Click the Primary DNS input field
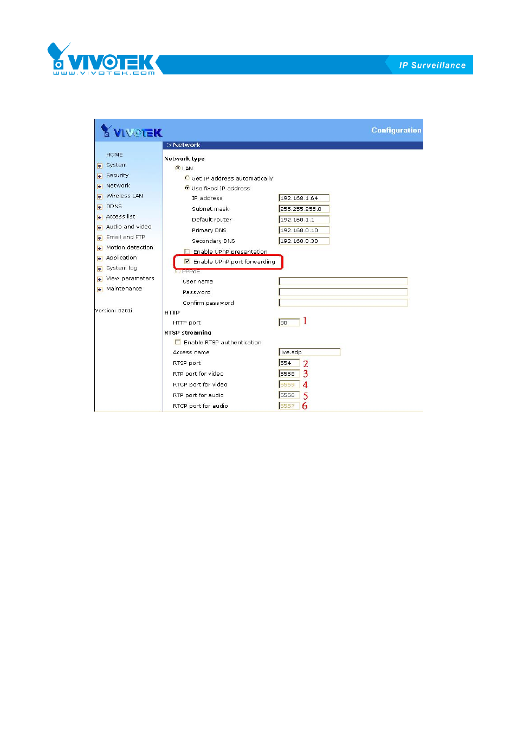This screenshot has width=517, height=732. click(304, 230)
